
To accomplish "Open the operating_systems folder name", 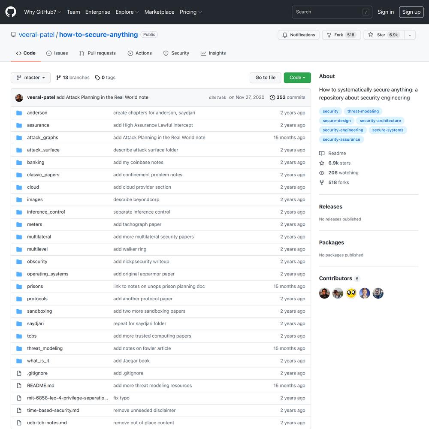I will [48, 274].
